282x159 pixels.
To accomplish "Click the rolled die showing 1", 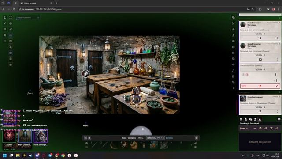I will coord(247,75).
